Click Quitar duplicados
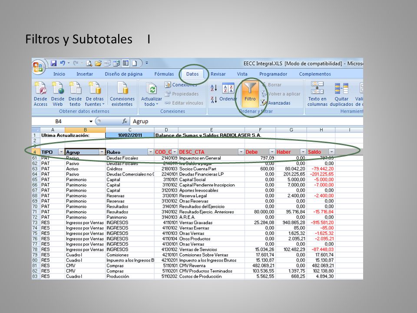Screen dimensions: 417x313 click(x=341, y=94)
